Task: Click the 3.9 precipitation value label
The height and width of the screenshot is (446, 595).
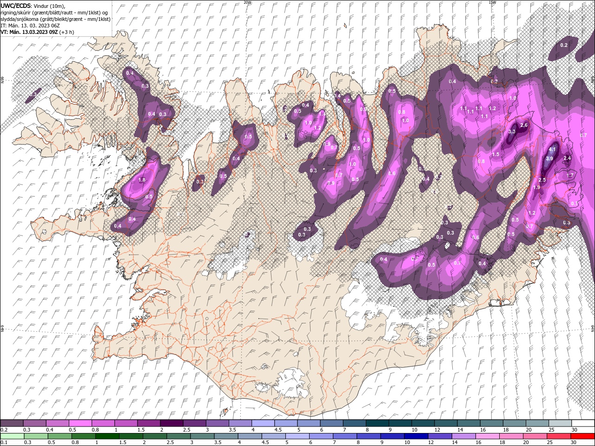Action: tap(549, 158)
